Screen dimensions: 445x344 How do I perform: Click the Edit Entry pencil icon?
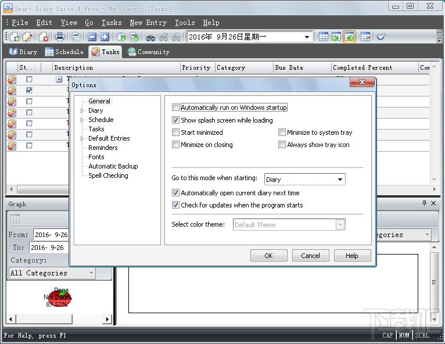[x=27, y=37]
